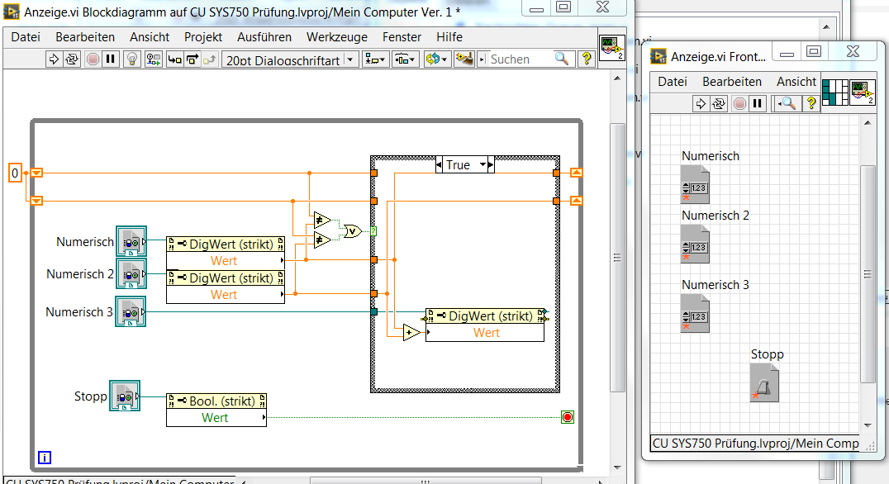Toggle Retain Wire Values button
The image size is (889, 484).
(154, 59)
